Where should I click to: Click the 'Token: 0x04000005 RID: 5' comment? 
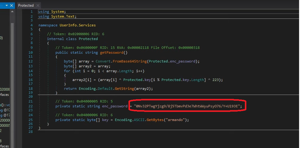(84, 101)
